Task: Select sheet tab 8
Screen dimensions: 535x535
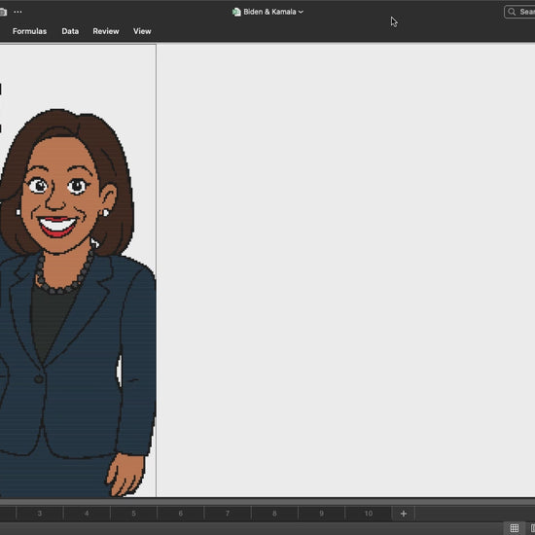Action: pyautogui.click(x=274, y=514)
